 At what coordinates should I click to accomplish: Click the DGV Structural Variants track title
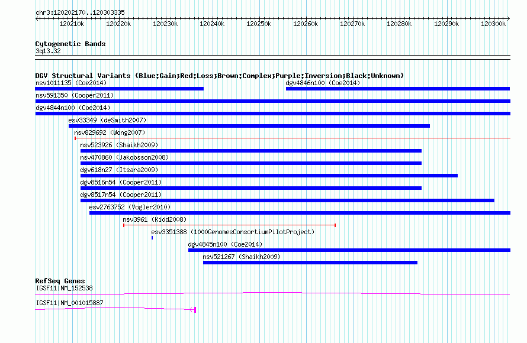click(219, 76)
